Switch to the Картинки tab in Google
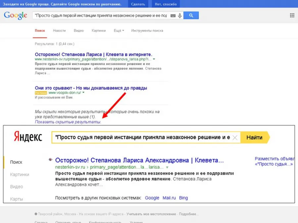 99,30
